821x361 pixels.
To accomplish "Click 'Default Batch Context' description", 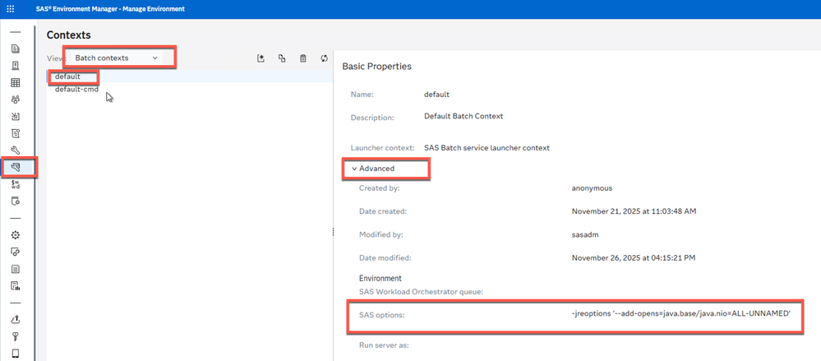I will coord(464,116).
